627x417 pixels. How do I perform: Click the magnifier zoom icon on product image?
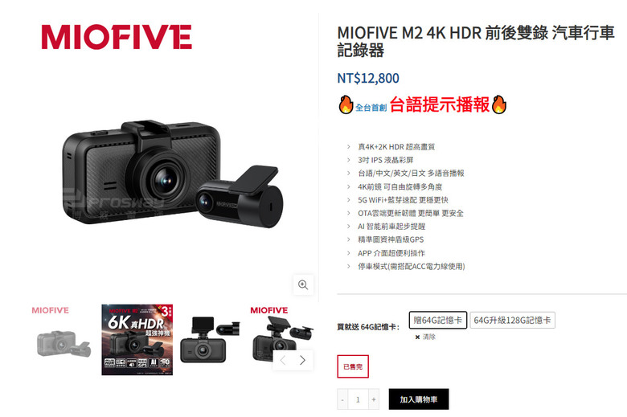[x=303, y=284]
